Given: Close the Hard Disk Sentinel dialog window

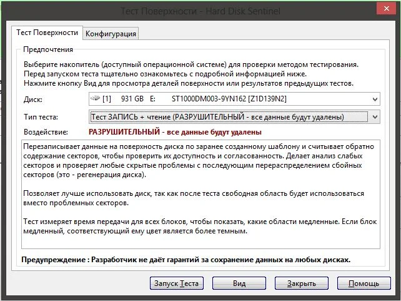Looking at the screenshot, I should click(386, 9).
